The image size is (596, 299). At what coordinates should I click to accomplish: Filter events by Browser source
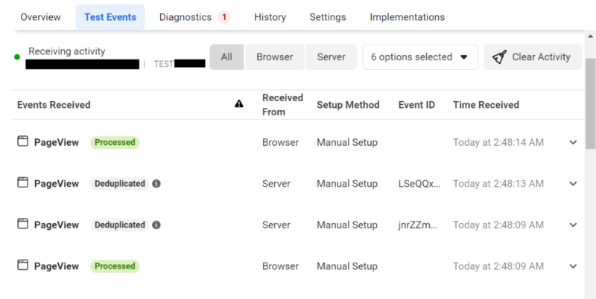pos(274,57)
